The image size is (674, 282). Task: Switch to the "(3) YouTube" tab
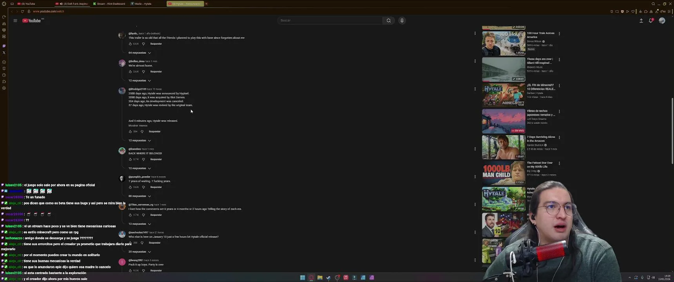pos(28,4)
